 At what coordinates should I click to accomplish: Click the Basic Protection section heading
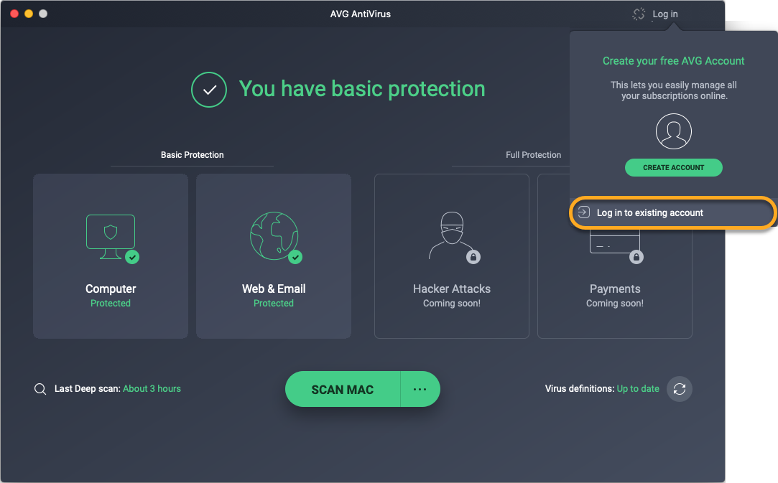192,155
